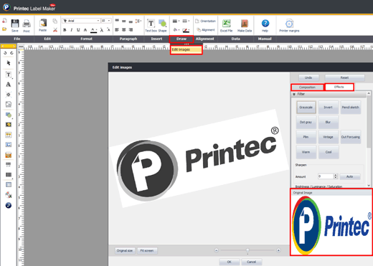Apply the Out Focusing filter
The image size is (373, 266).
[x=351, y=137]
